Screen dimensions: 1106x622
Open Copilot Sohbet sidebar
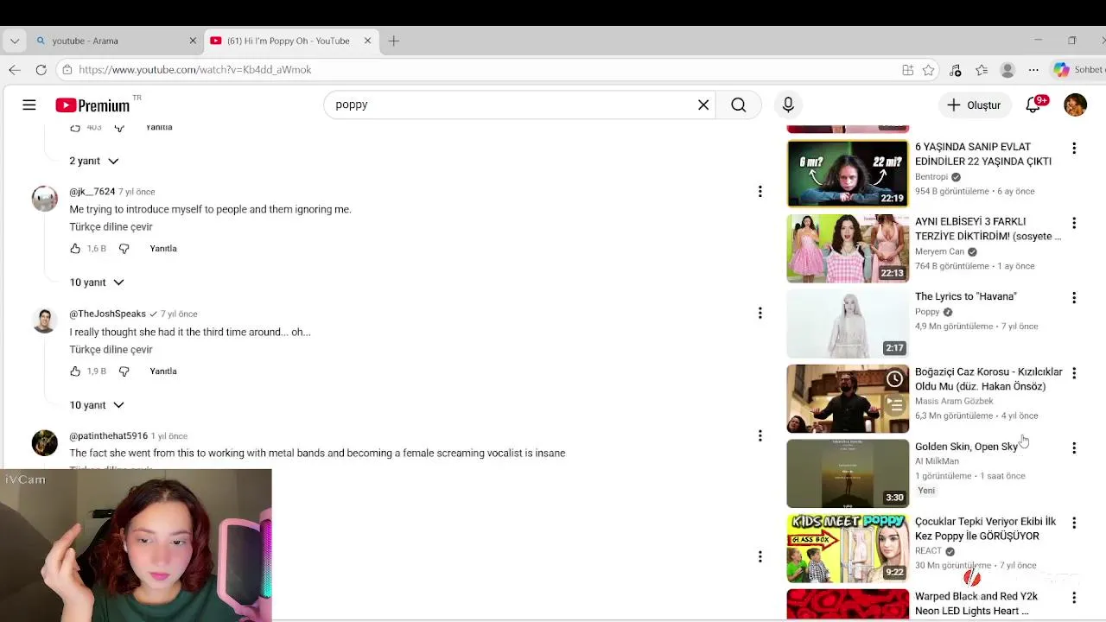(x=1078, y=70)
